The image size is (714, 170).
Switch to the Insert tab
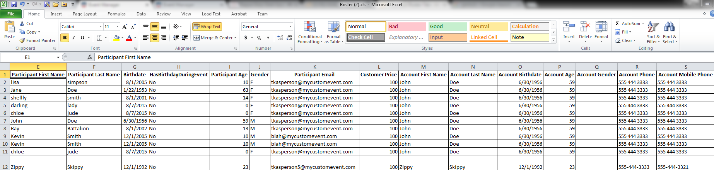pos(56,14)
